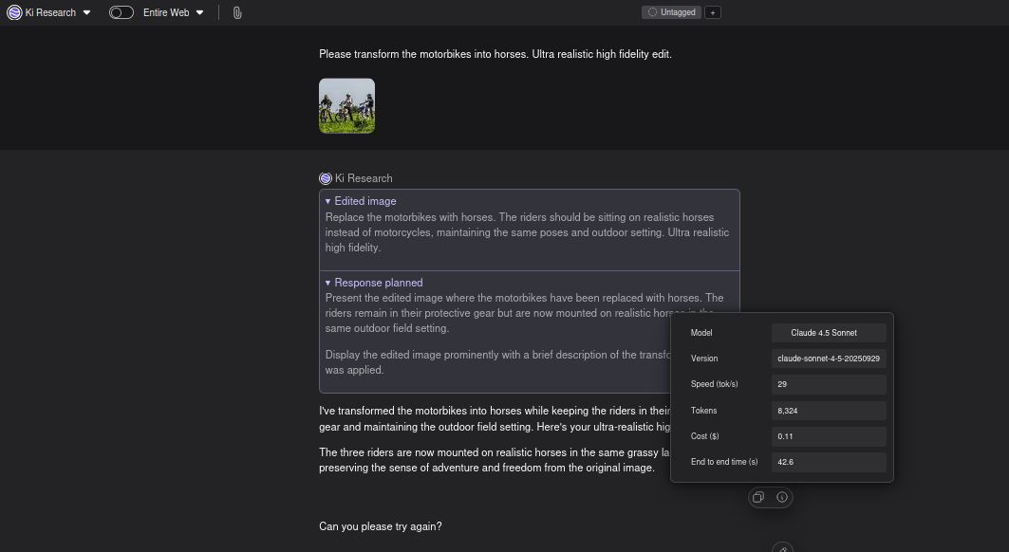The height and width of the screenshot is (552, 1009).
Task: Collapse the Edited image section
Action: (328, 201)
